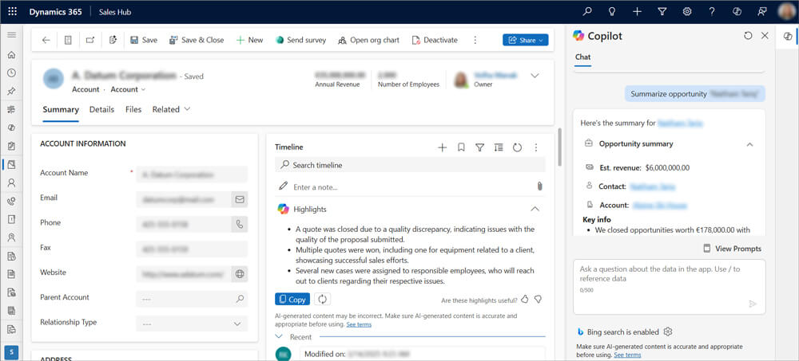Regenerate highlights with the refresh icon
The height and width of the screenshot is (361, 799).
323,300
